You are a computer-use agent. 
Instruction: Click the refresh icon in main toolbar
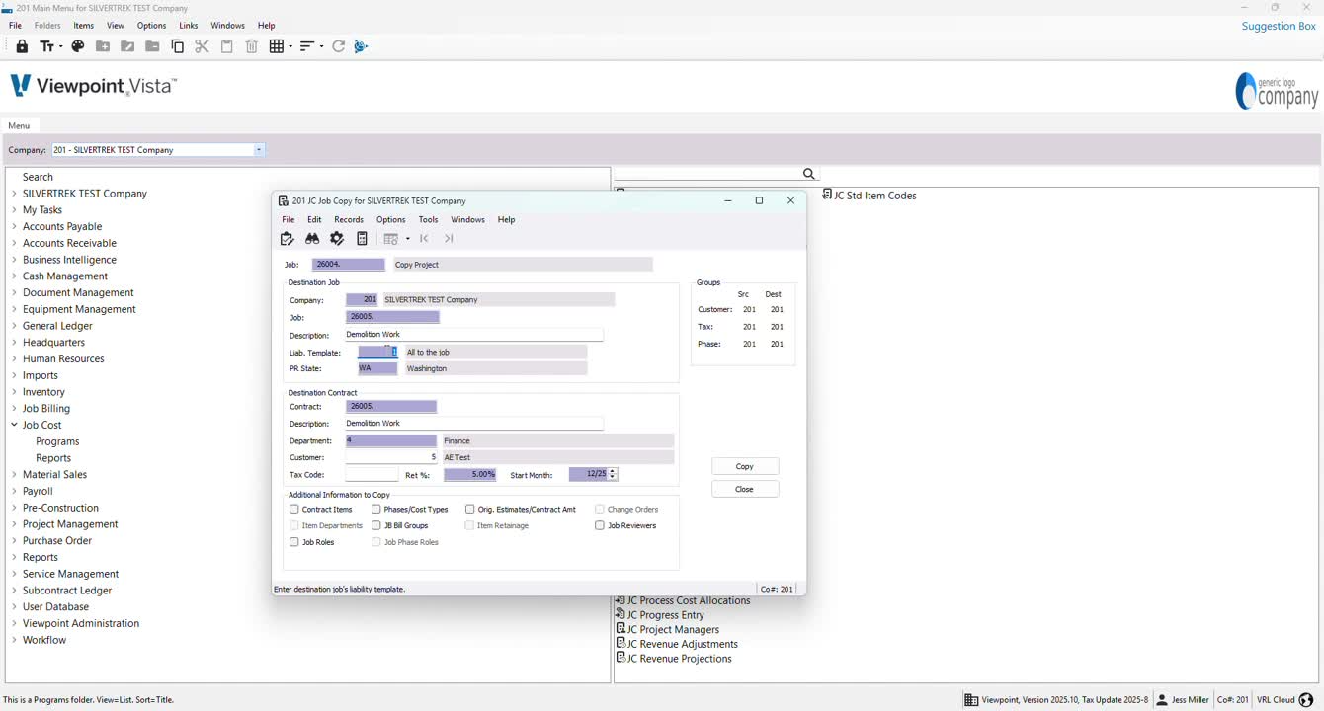tap(338, 46)
